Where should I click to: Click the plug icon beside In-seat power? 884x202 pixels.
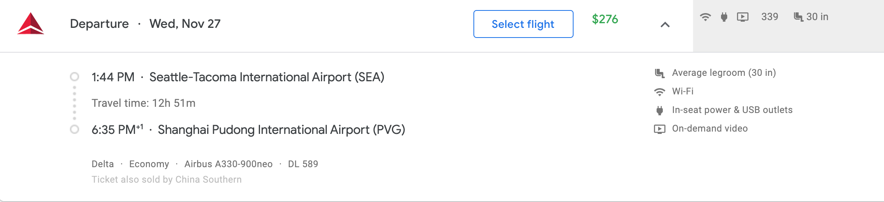pyautogui.click(x=659, y=110)
